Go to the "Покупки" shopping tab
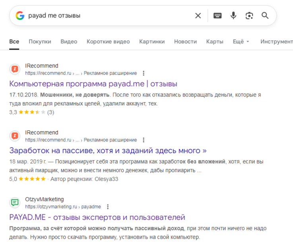The image size is (293, 246). [x=40, y=41]
